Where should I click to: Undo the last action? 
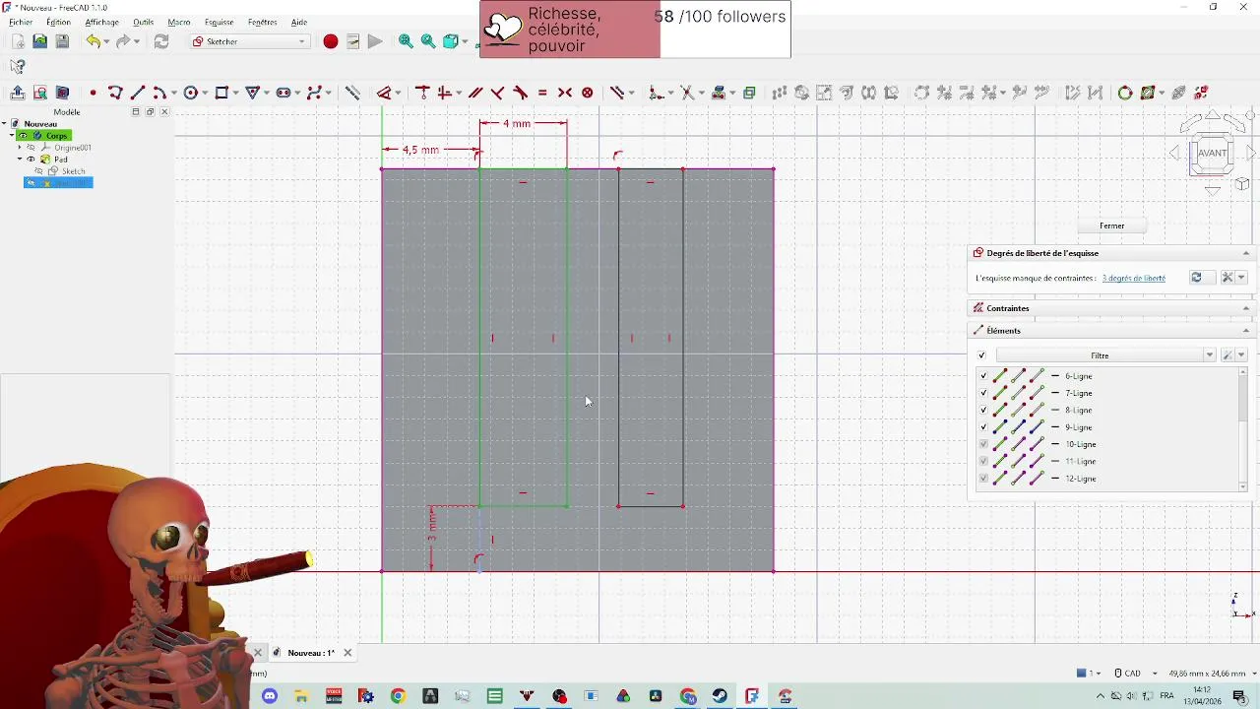pyautogui.click(x=93, y=41)
